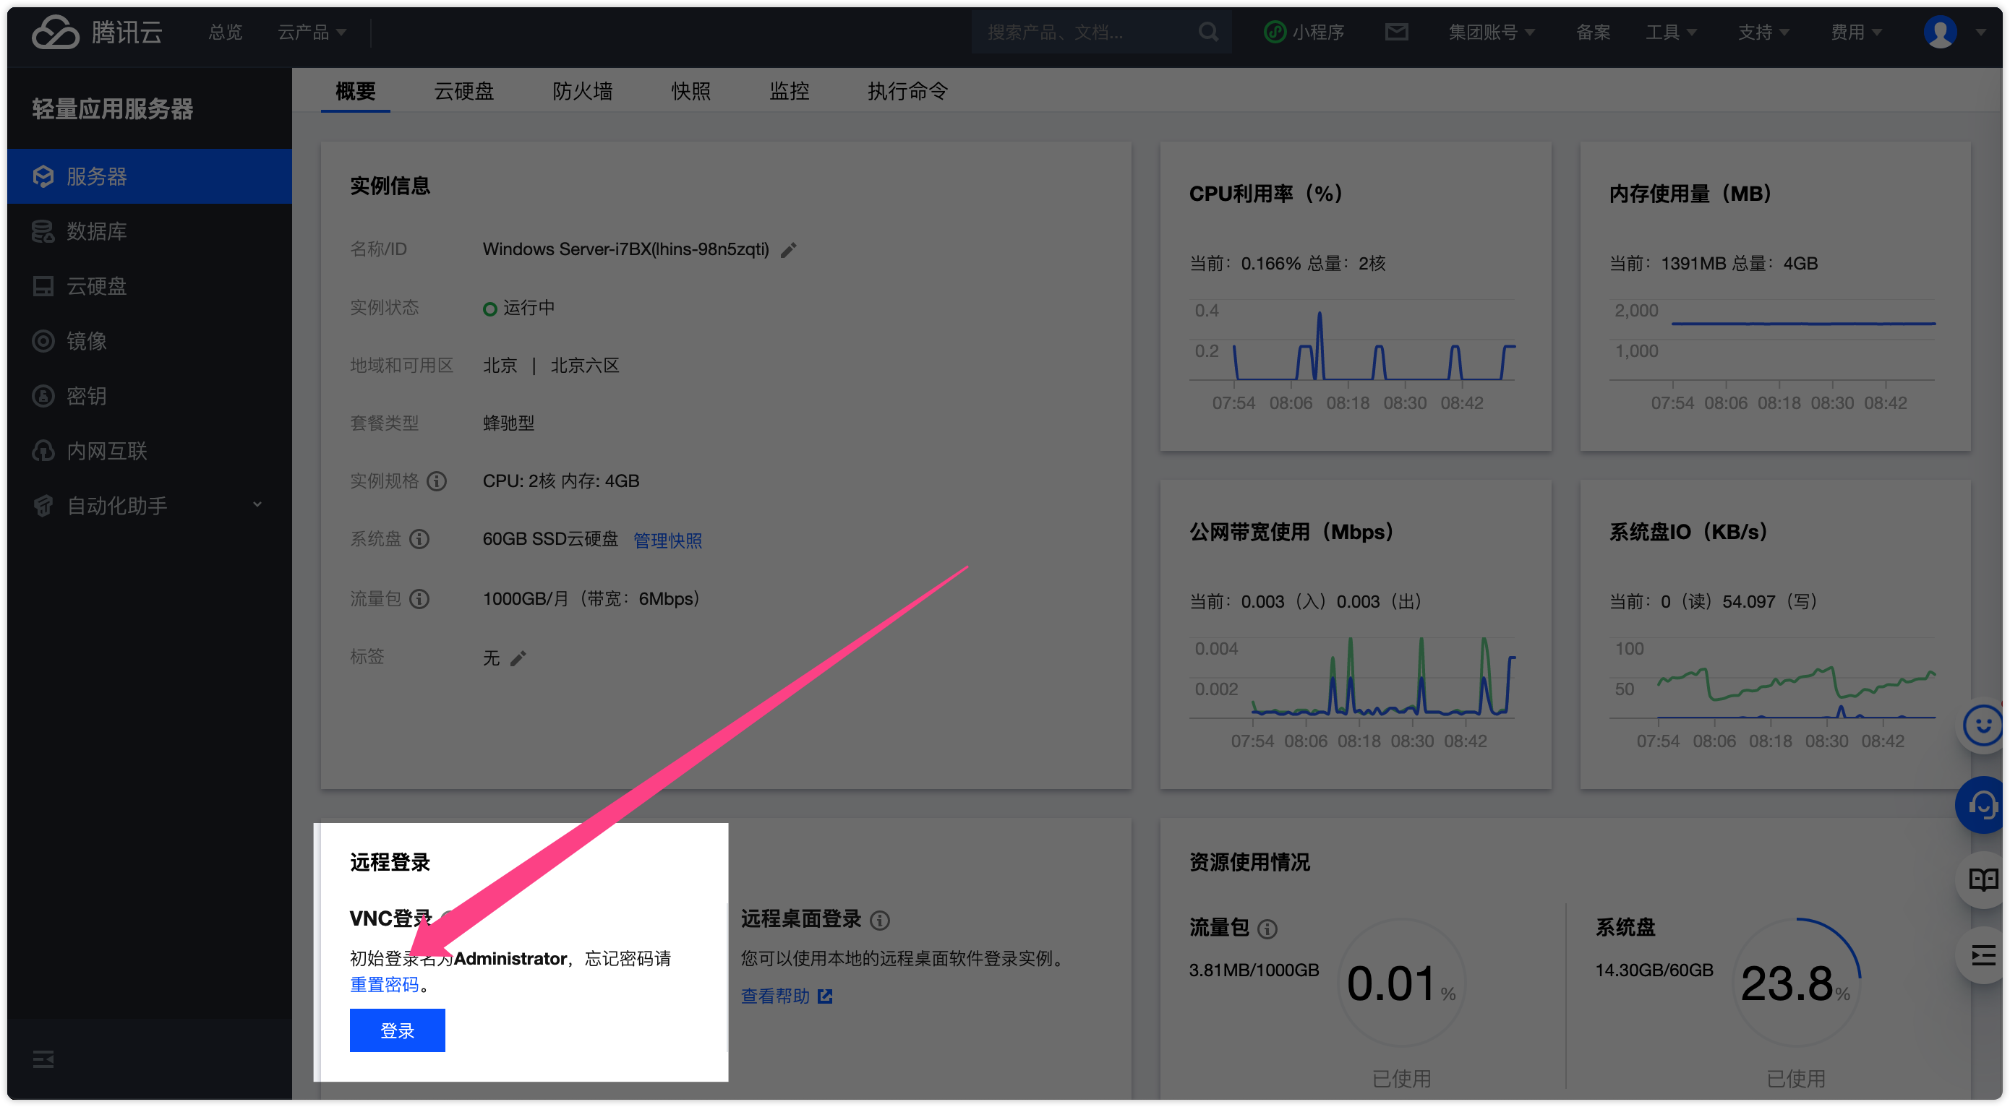The width and height of the screenshot is (2010, 1107).
Task: Click the search magnifier icon
Action: pos(1208,32)
